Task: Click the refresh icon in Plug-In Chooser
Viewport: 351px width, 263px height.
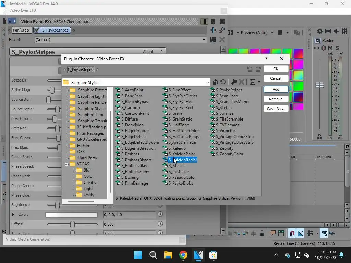Action: [223, 82]
